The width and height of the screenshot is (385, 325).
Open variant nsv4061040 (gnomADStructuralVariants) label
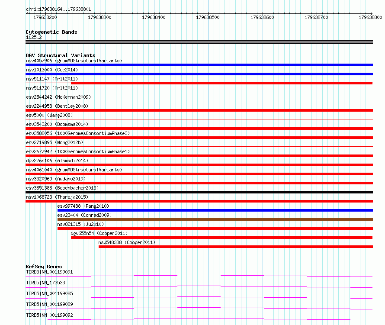pos(74,170)
